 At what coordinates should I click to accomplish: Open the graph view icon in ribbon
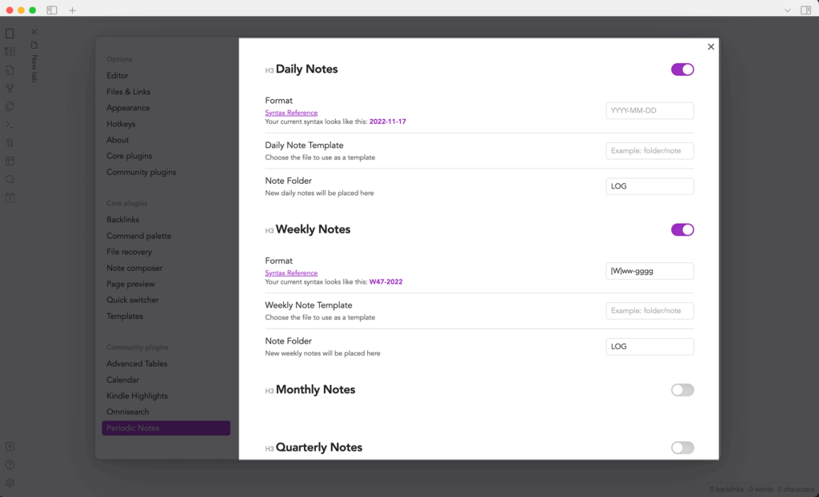(x=10, y=88)
